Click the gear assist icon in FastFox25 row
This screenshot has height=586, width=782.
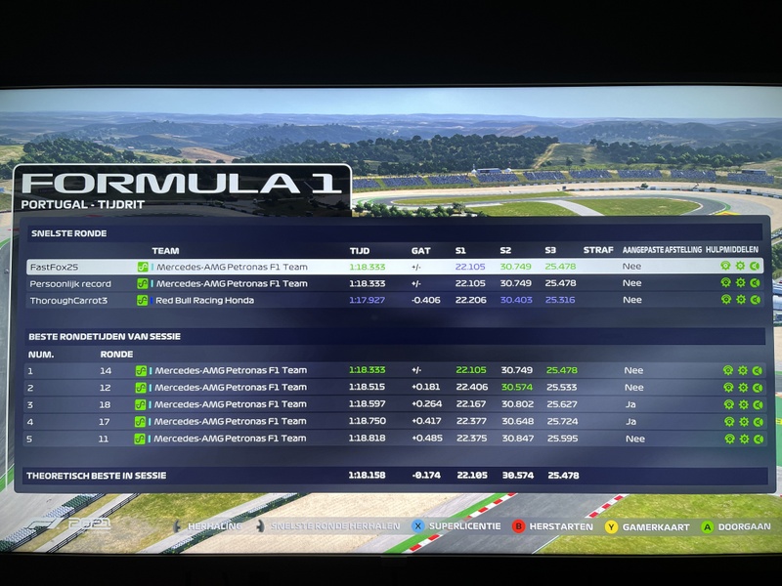pos(741,266)
